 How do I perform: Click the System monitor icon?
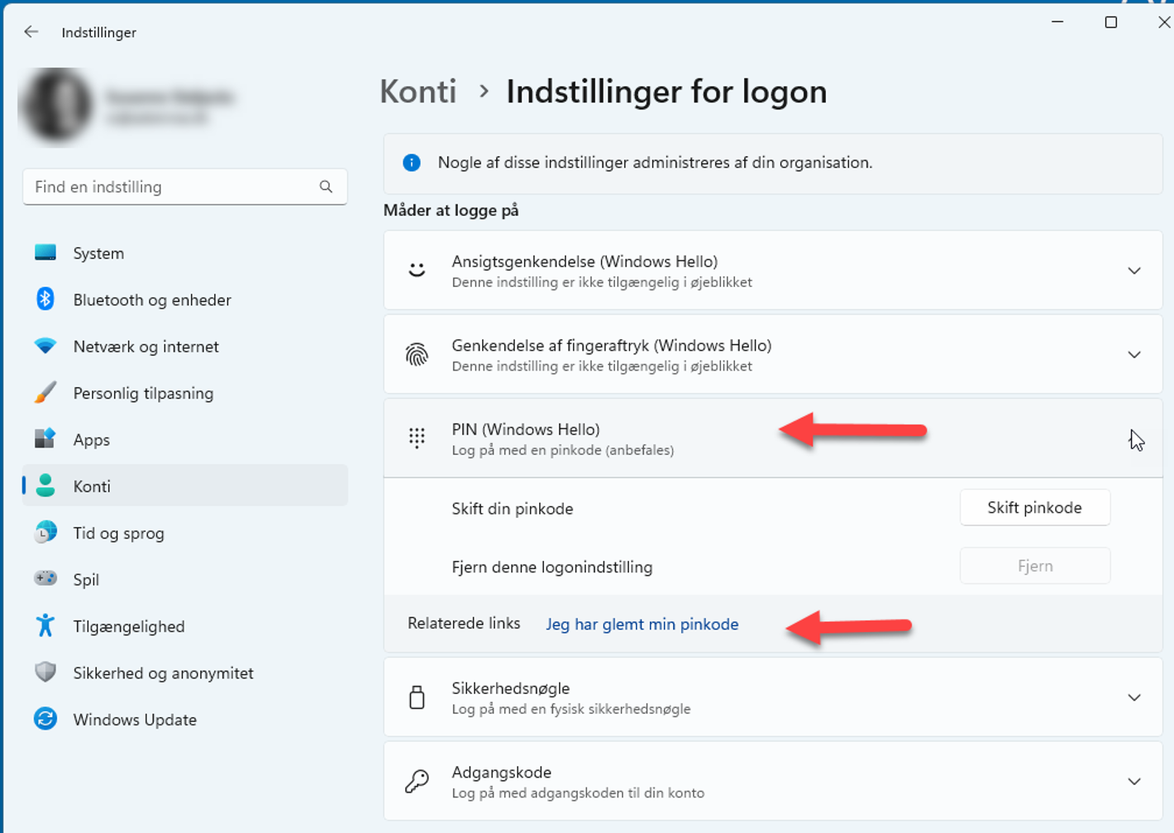click(x=45, y=252)
